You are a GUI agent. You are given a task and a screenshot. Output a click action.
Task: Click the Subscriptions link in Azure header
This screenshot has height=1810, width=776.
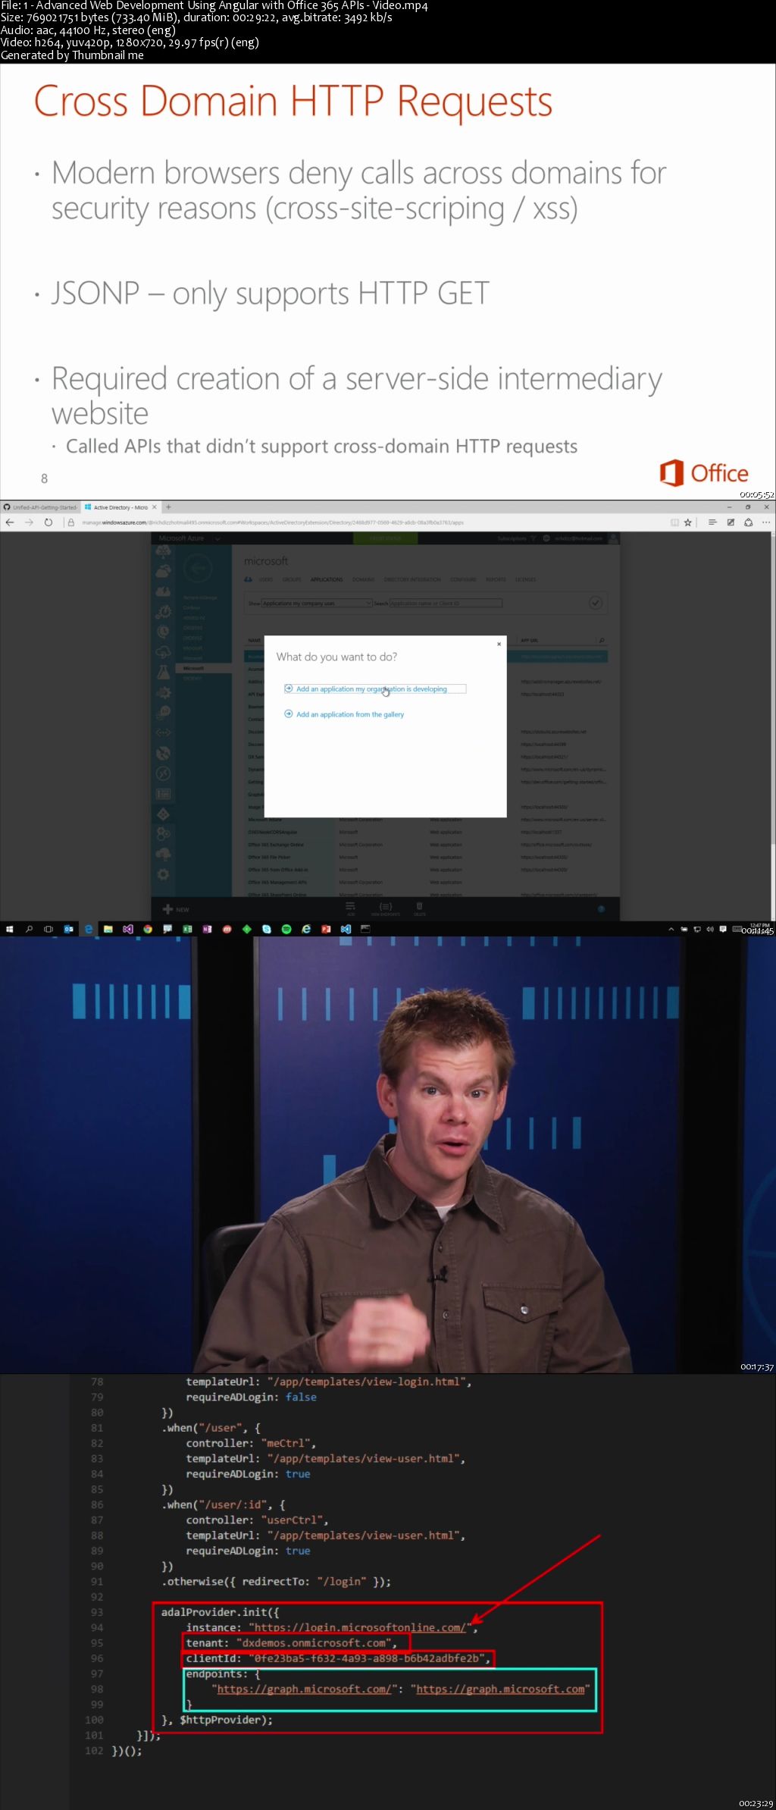click(512, 538)
